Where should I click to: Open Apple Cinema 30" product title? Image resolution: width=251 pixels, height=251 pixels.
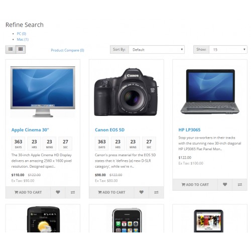[x=30, y=130]
